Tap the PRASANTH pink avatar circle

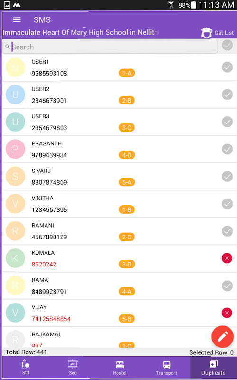point(15,149)
